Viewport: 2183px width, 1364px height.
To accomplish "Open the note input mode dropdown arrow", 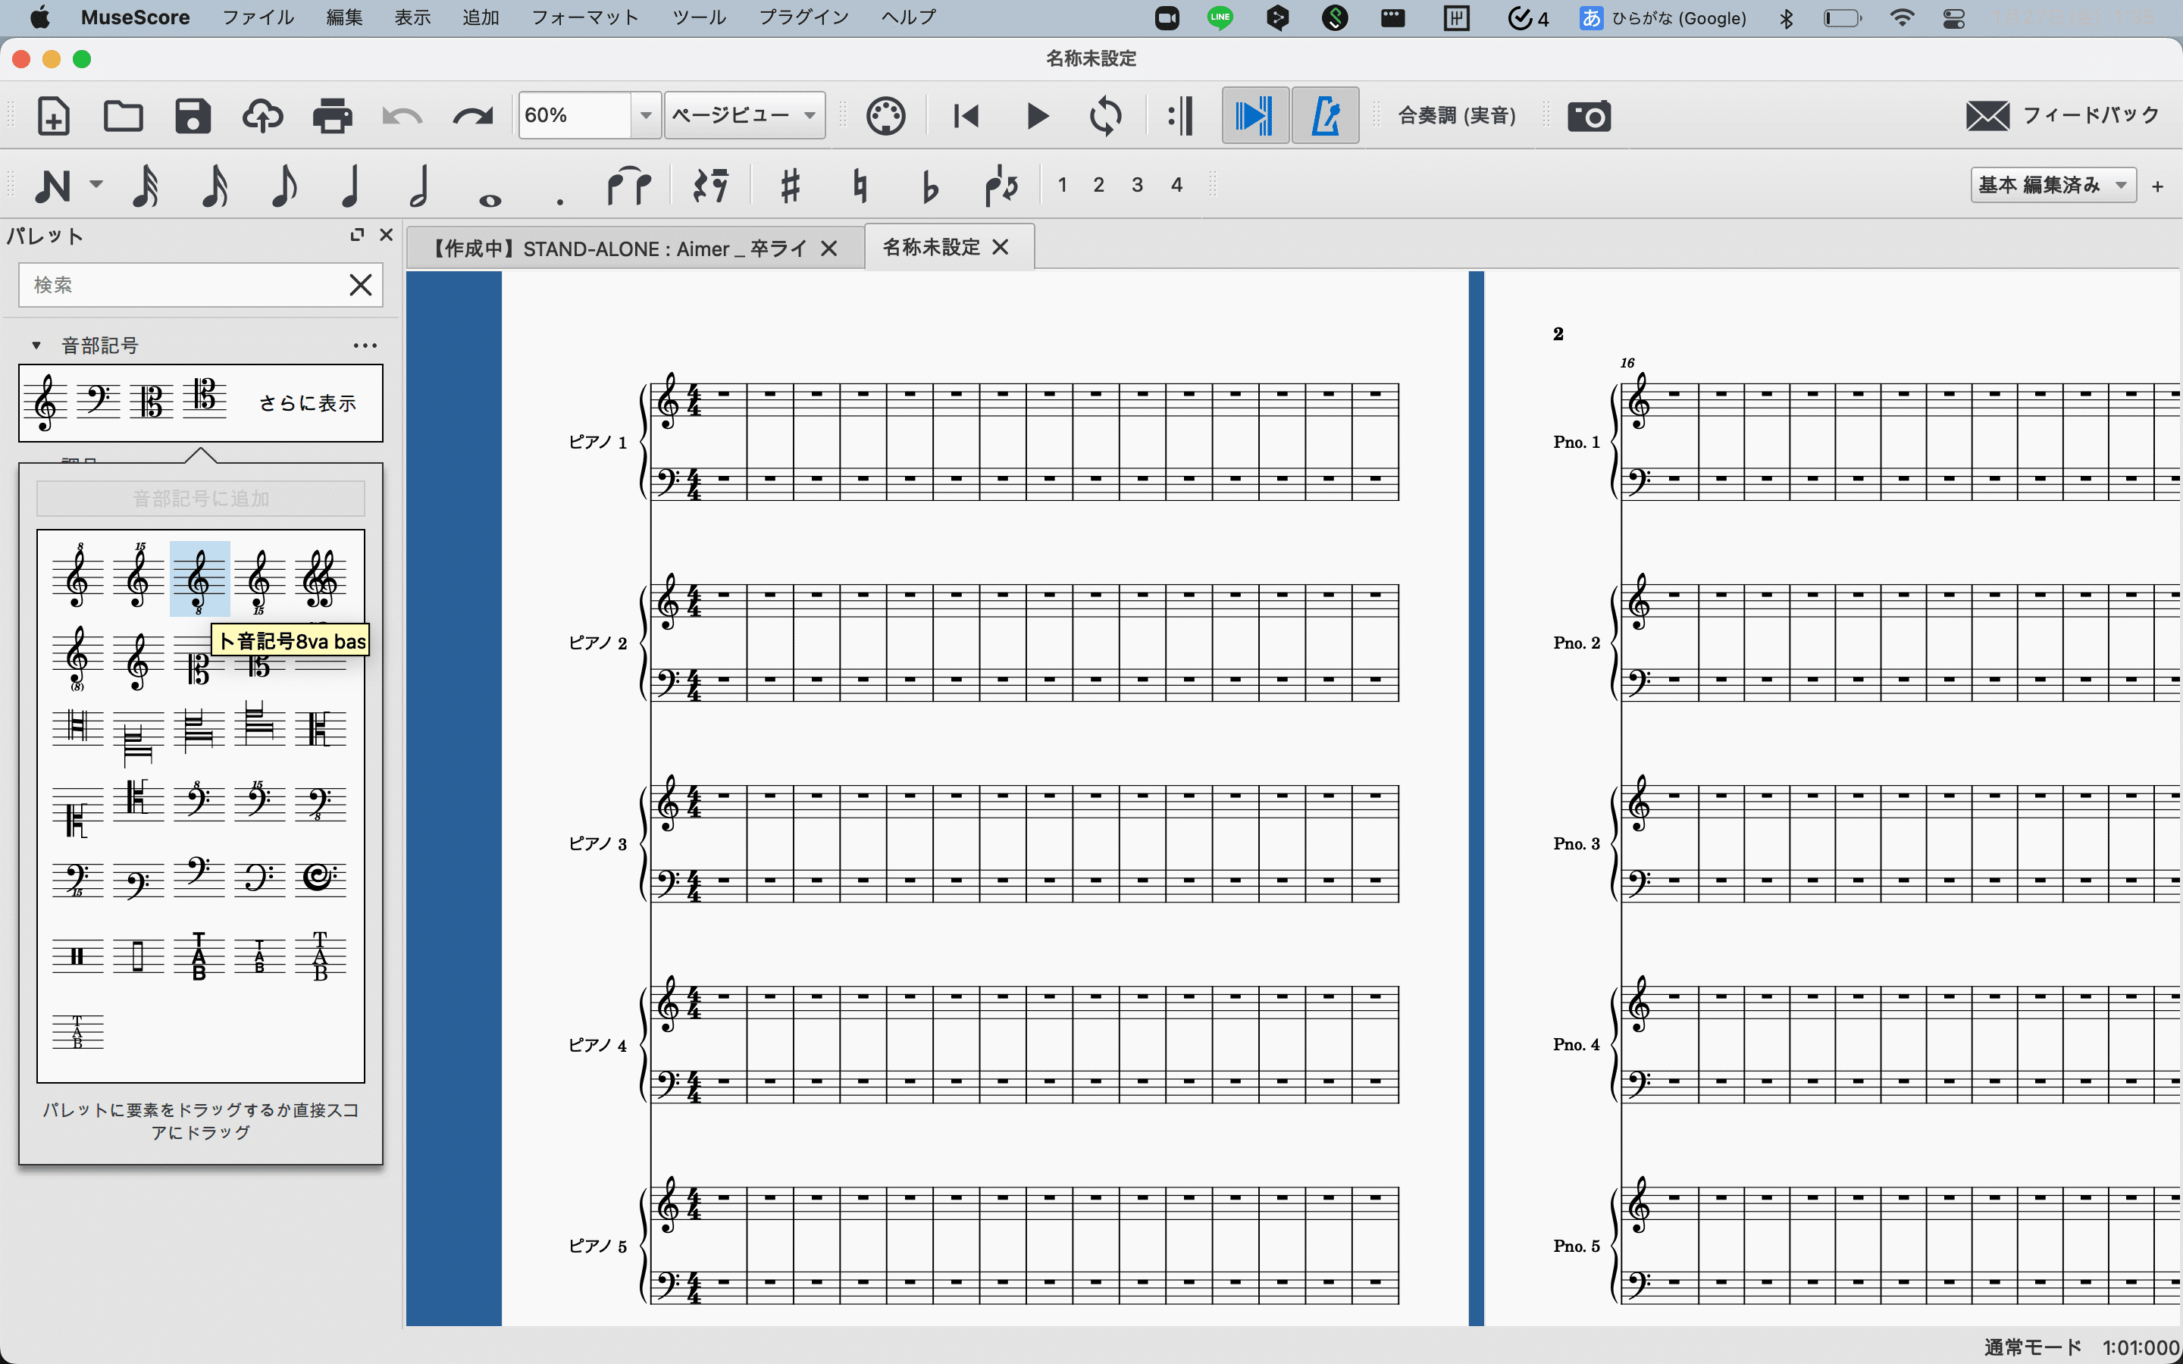I will [96, 185].
